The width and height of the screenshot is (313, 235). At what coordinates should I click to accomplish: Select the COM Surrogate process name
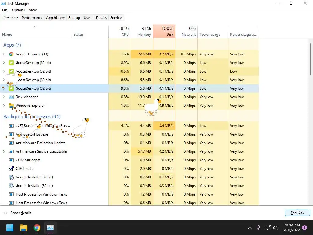(28, 160)
